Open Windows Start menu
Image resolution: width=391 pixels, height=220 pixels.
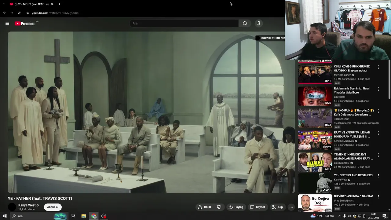[5, 216]
